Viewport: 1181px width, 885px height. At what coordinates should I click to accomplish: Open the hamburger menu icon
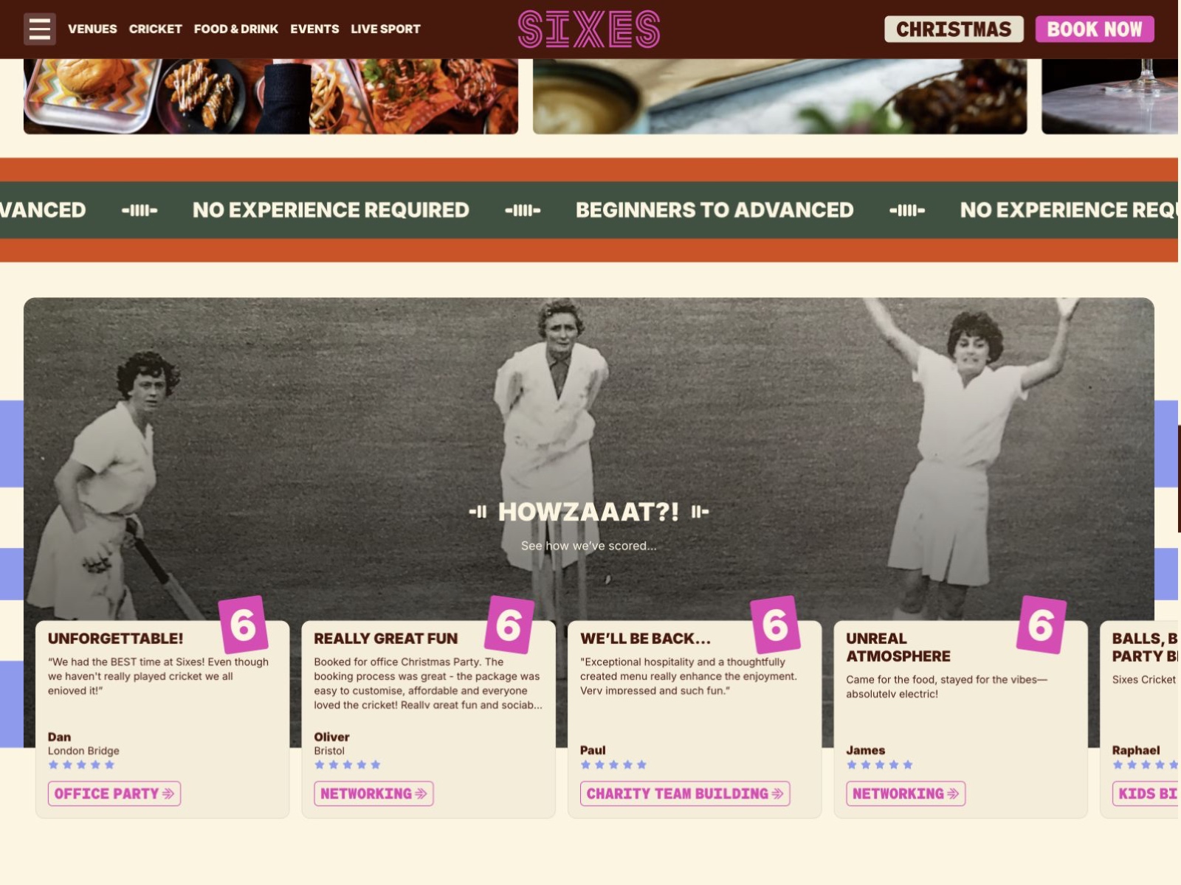[x=40, y=29]
